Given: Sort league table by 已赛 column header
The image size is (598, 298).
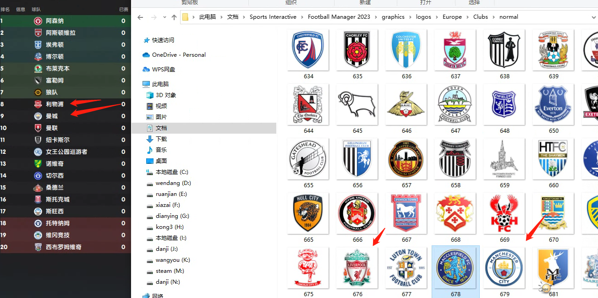Looking at the screenshot, I should tap(124, 9).
